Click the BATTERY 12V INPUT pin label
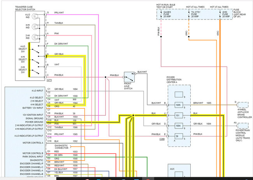 click(33, 108)
